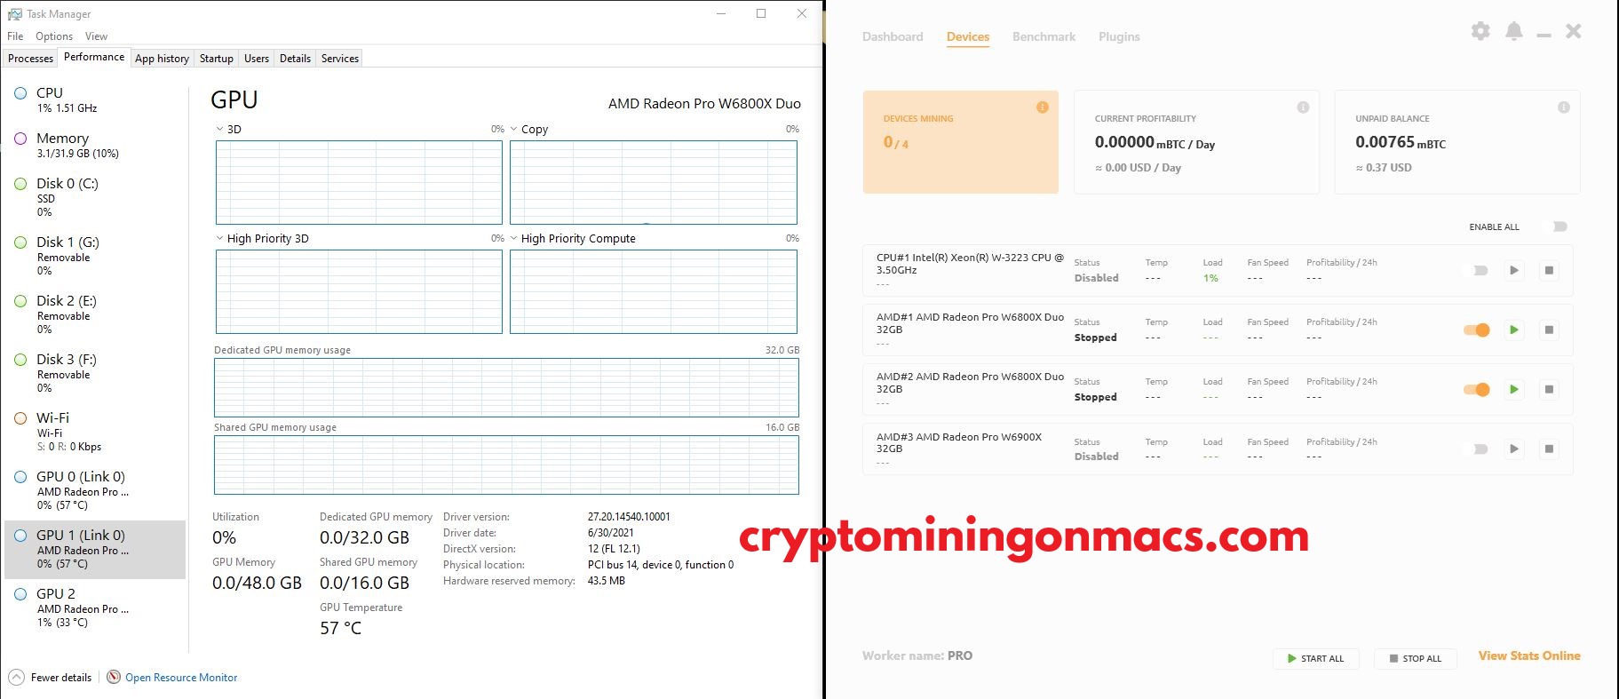Click the Dedicated GPU memory usage graph

(x=506, y=387)
